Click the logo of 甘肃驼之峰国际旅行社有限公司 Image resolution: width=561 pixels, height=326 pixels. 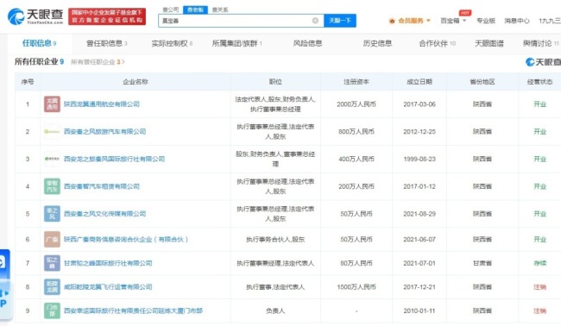pos(52,263)
